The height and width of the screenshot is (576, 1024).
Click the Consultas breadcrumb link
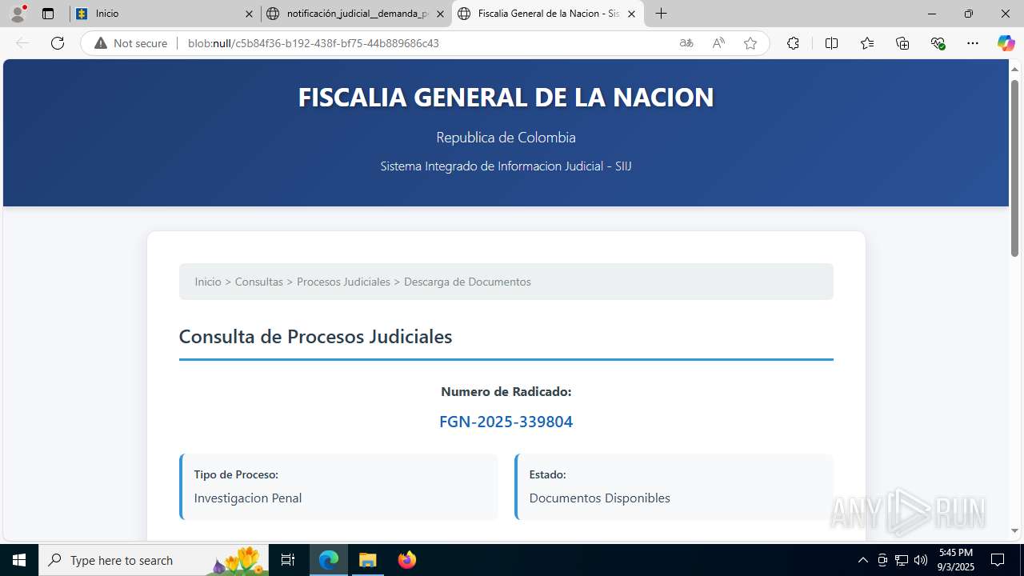click(259, 282)
